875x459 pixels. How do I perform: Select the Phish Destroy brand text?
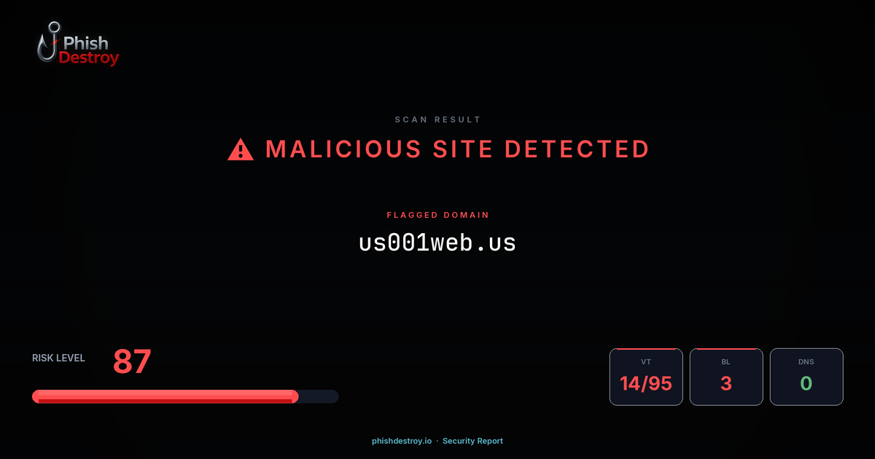[89, 51]
